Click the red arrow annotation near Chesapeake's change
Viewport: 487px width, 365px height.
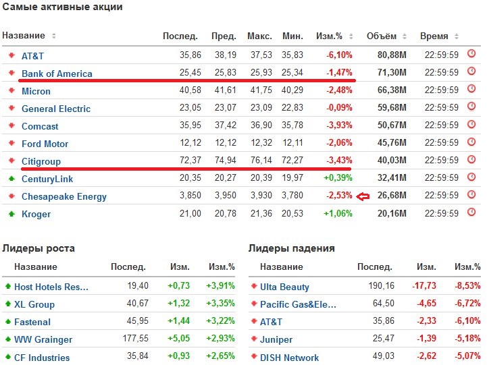pyautogui.click(x=364, y=196)
